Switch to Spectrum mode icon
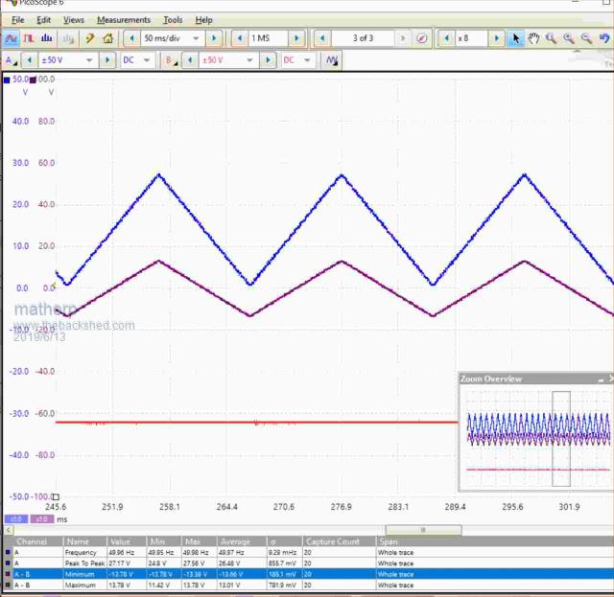 click(47, 38)
